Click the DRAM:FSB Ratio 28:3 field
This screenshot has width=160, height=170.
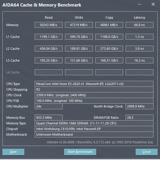pos(140,118)
